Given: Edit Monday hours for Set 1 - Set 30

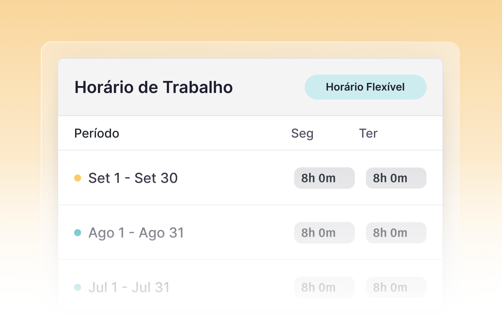Looking at the screenshot, I should [324, 178].
